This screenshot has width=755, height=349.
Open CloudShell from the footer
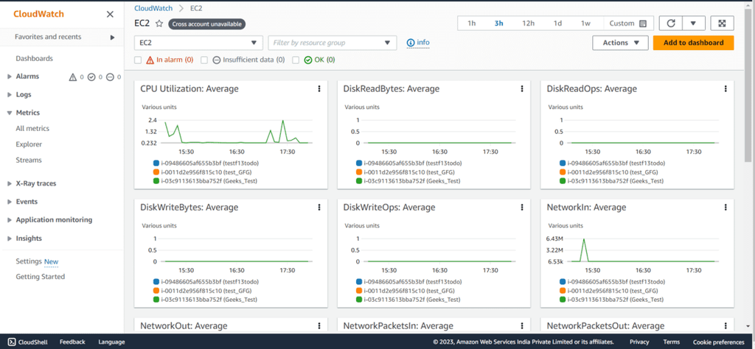[28, 342]
